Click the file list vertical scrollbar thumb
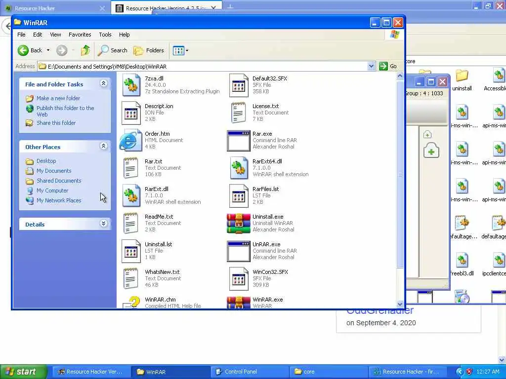 (x=400, y=174)
